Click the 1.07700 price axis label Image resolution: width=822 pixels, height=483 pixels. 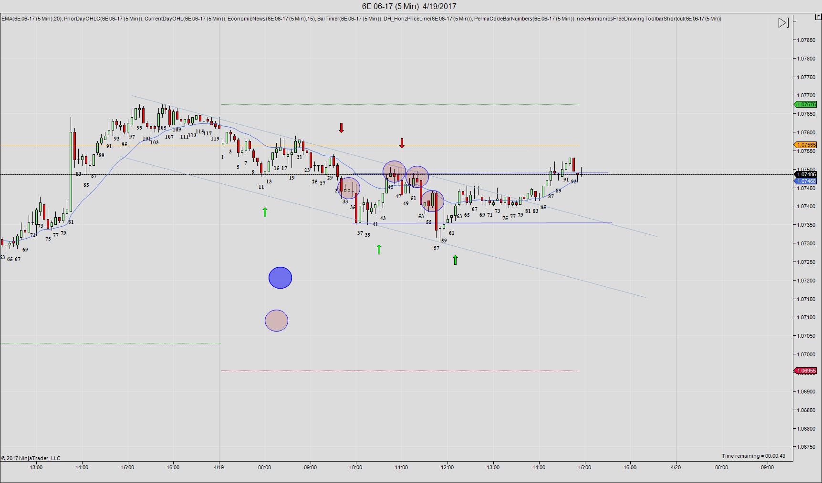[x=807, y=95]
